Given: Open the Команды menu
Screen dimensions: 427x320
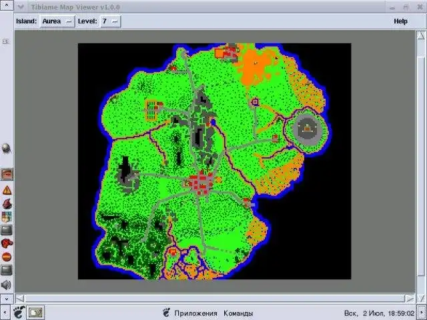Looking at the screenshot, I should [238, 313].
